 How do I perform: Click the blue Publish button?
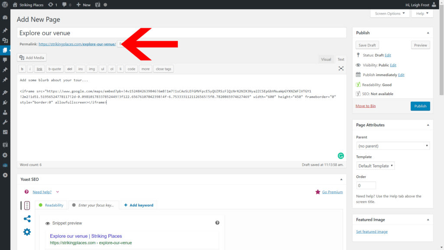pos(420,106)
